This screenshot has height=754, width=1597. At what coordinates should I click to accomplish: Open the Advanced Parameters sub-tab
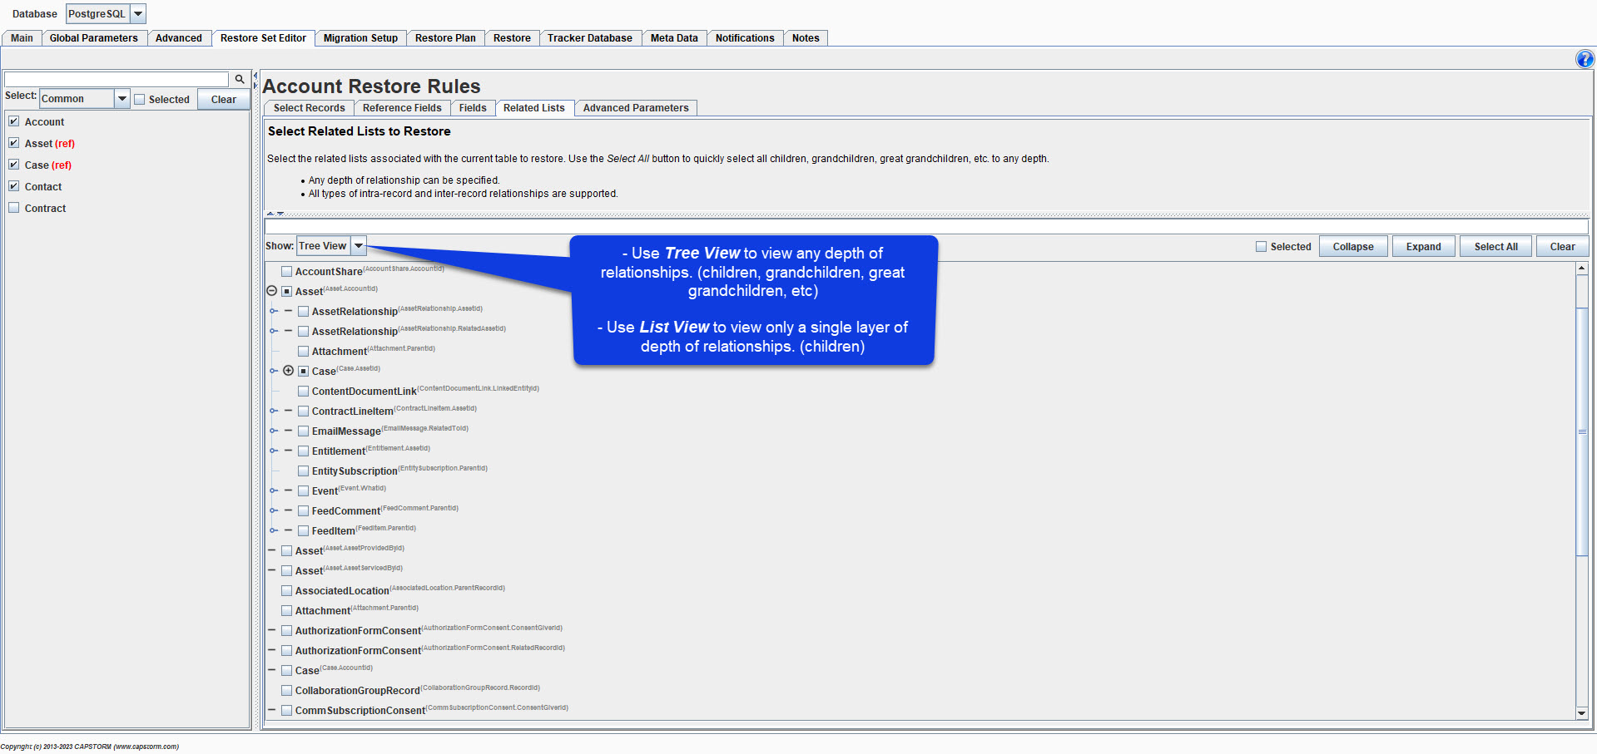click(636, 108)
